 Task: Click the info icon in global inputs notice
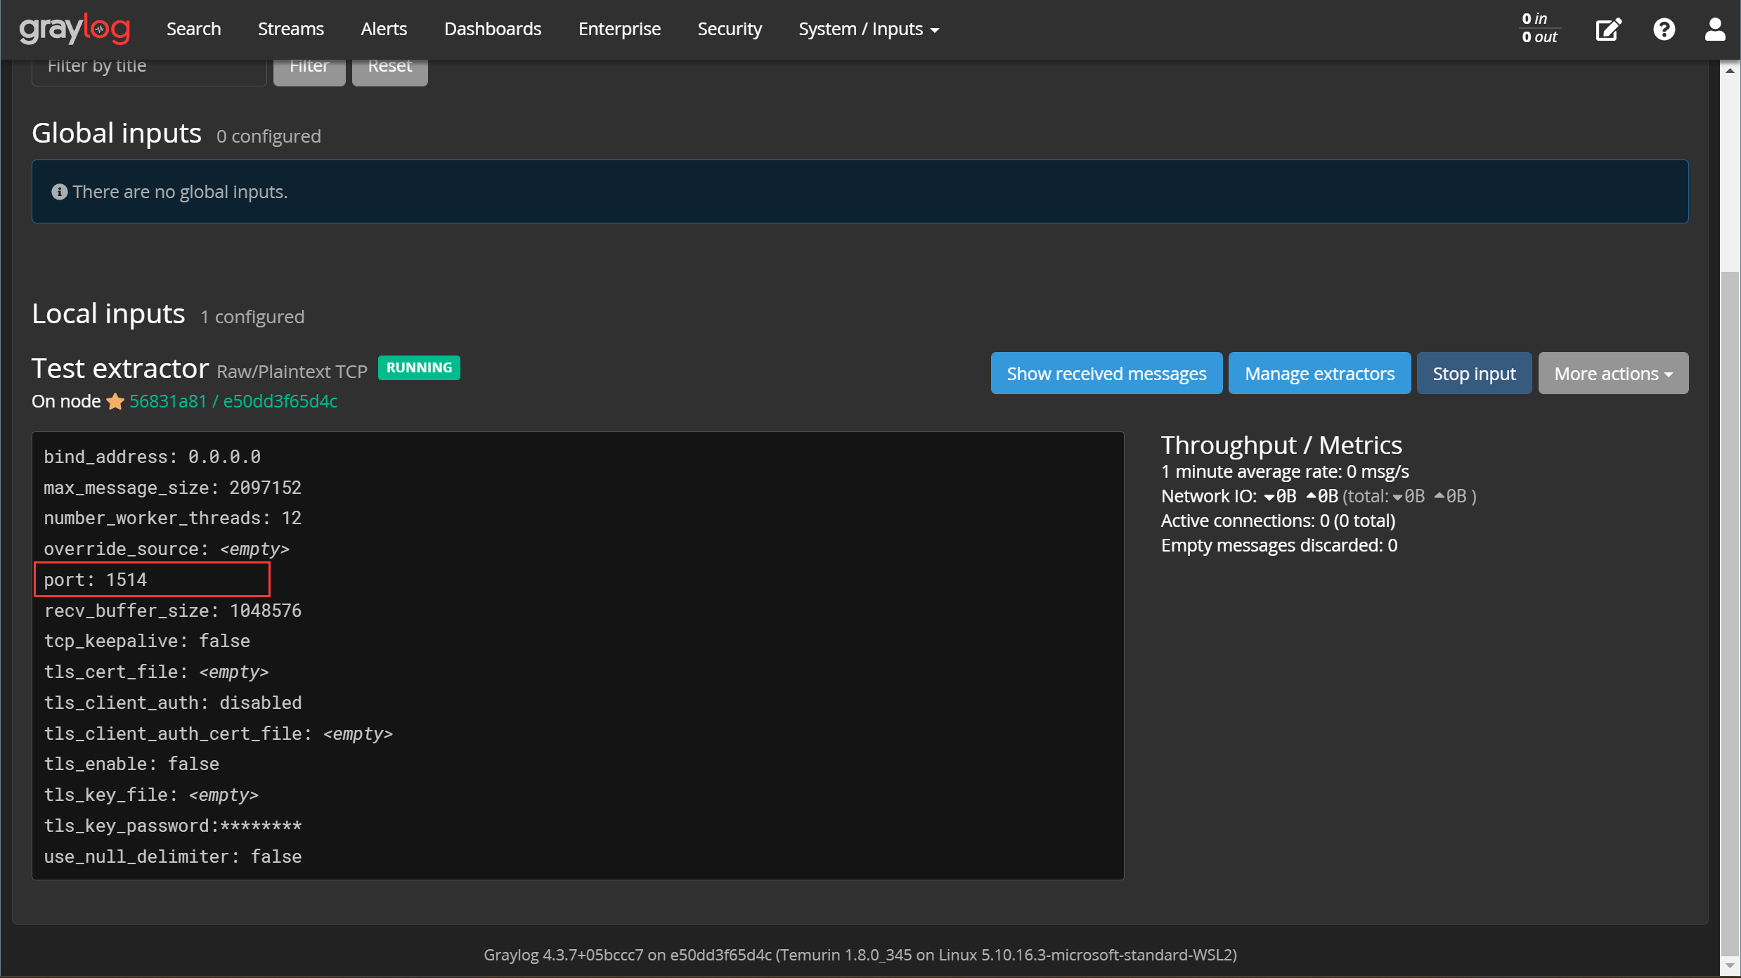[x=60, y=192]
